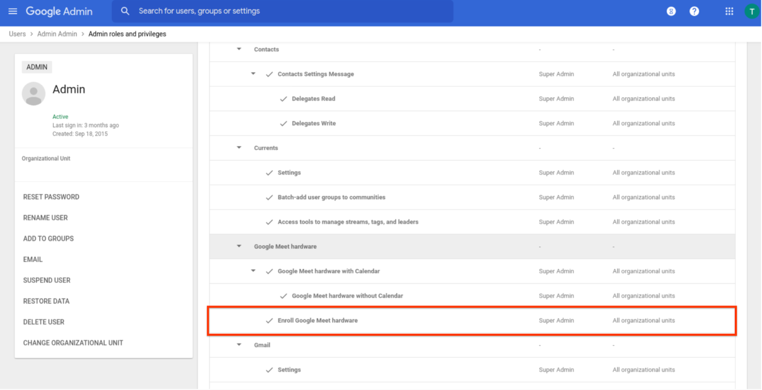Click the Admin user profile picture

click(x=33, y=93)
